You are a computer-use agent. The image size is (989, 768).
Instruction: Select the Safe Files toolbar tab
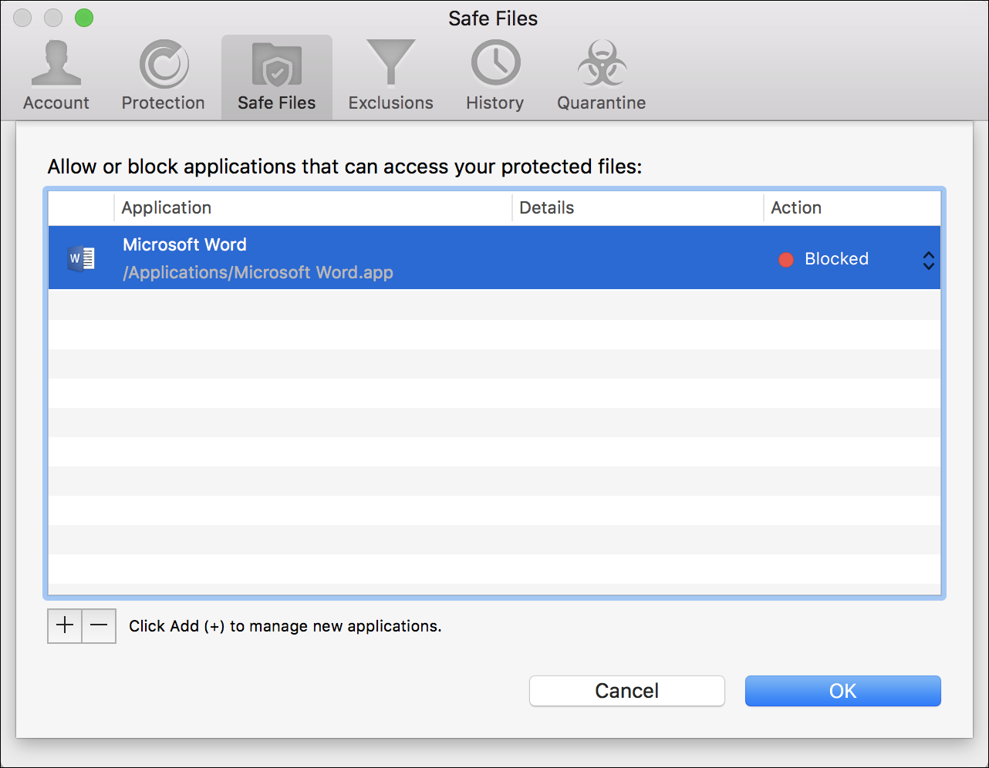pyautogui.click(x=277, y=76)
